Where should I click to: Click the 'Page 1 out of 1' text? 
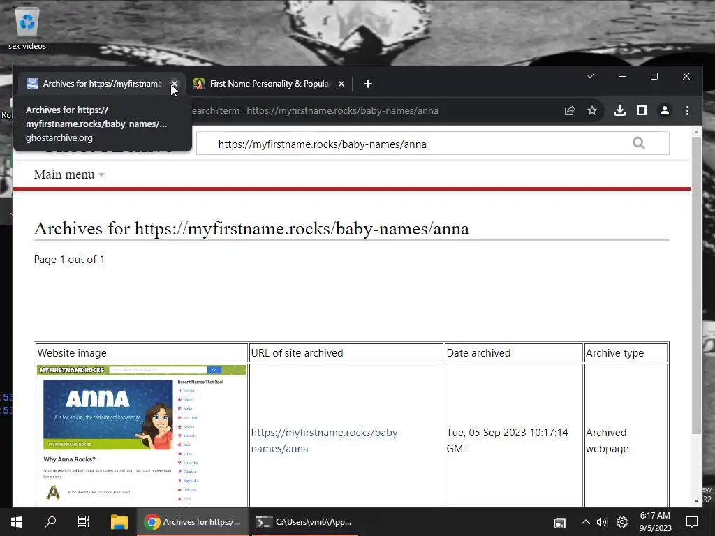click(x=69, y=260)
